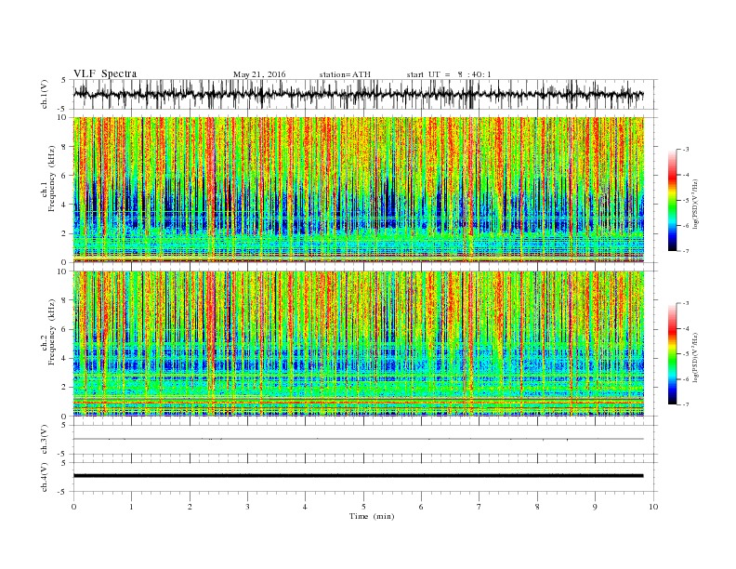This screenshot has height=569, width=736.
Task: Click the ch.4(V) axis label
Action: [x=45, y=477]
